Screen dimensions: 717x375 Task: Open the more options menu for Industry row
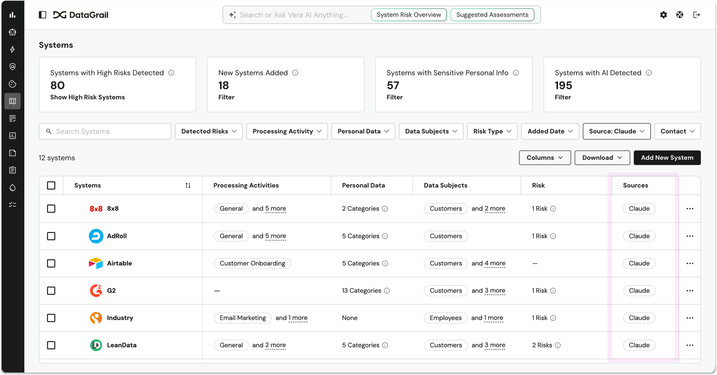690,318
